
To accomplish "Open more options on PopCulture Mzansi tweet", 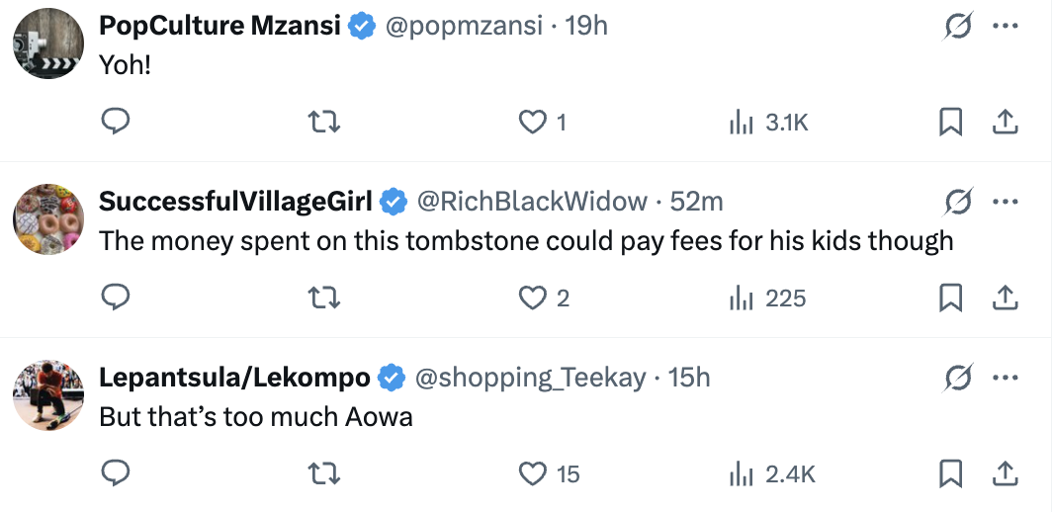I will 1005,27.
